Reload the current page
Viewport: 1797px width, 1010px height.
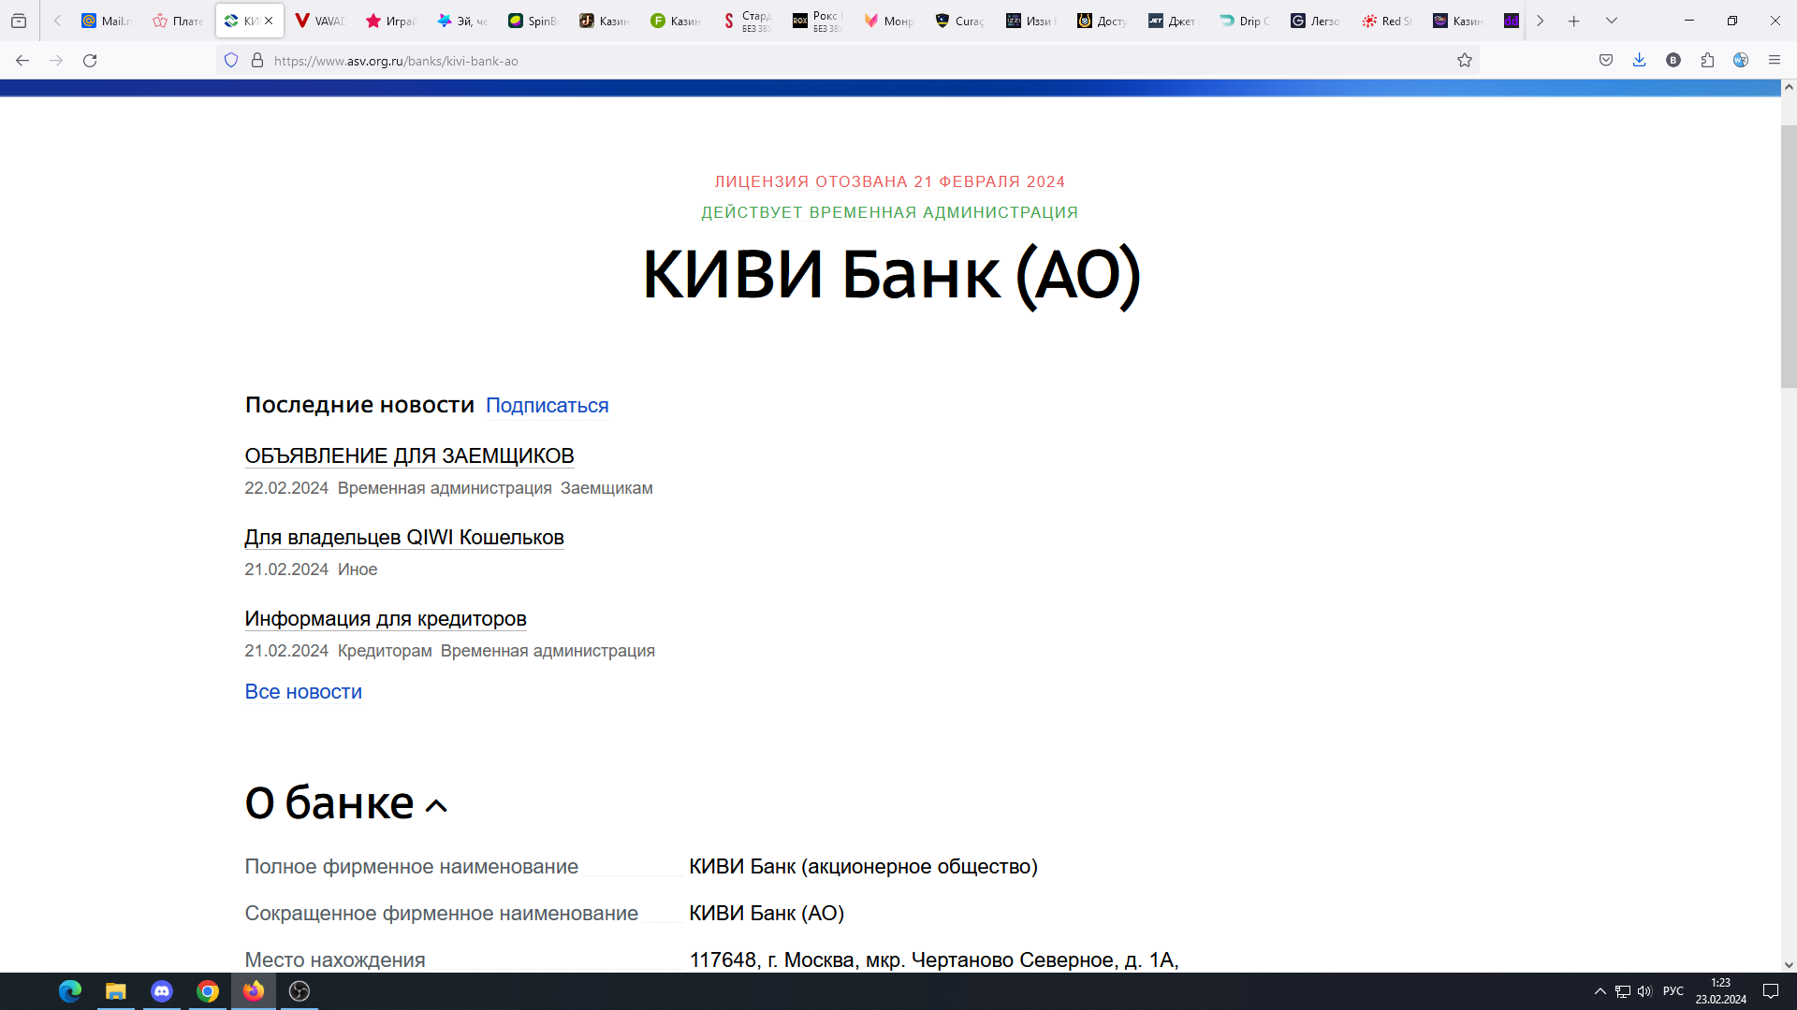pos(90,61)
